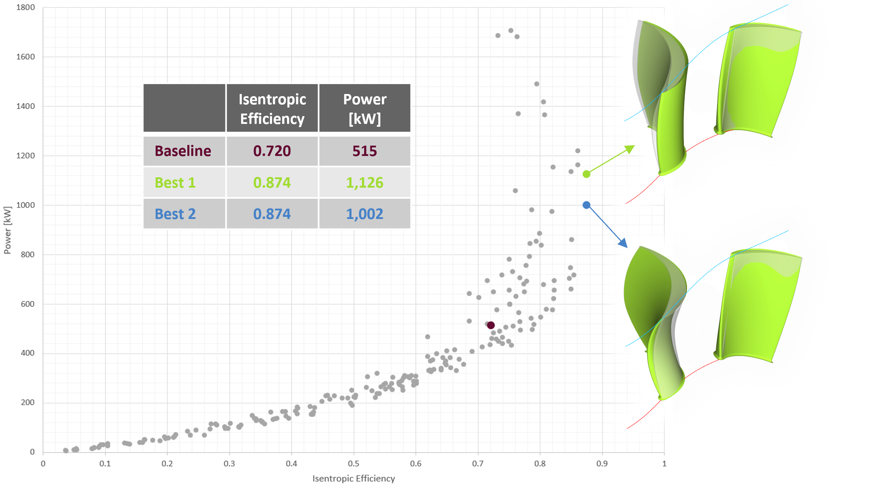Select the Best 1 table row label
This screenshot has width=875, height=486.
(175, 183)
